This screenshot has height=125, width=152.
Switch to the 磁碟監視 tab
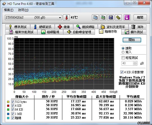coord(50,32)
